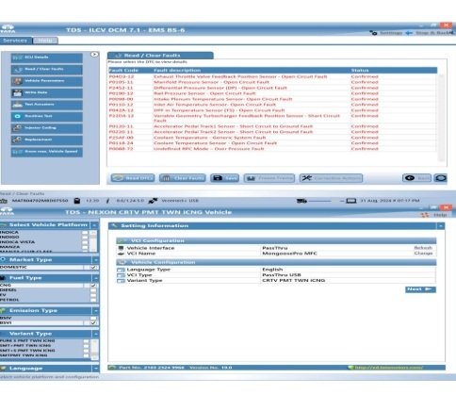Untick the CNG fuel type checkbox
Image resolution: width=456 pixels, height=411 pixels.
click(x=93, y=286)
